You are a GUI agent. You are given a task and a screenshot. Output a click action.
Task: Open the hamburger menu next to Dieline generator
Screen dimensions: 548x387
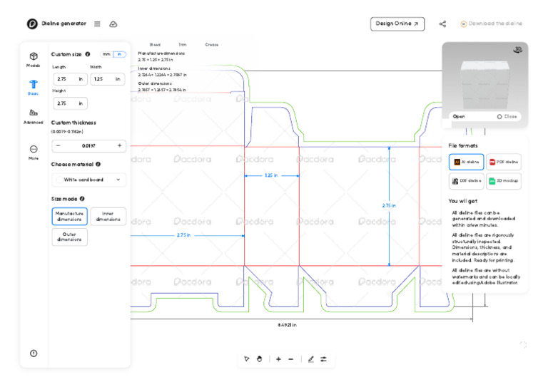point(97,24)
